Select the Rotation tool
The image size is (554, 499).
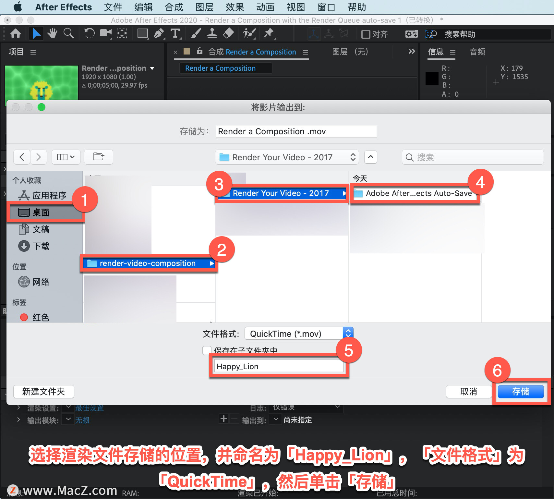(89, 33)
